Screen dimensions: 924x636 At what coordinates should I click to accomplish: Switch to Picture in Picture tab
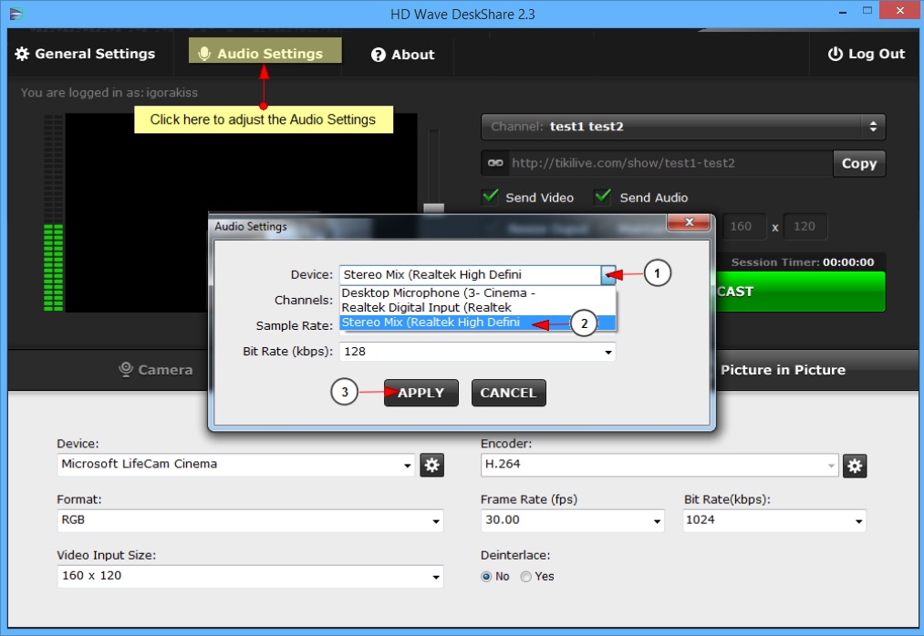coord(784,370)
